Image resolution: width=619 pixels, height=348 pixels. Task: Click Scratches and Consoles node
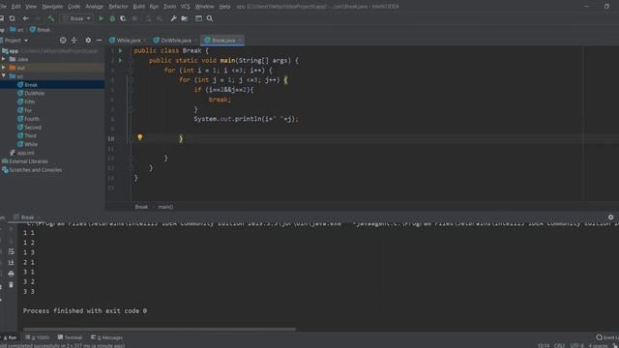[36, 170]
